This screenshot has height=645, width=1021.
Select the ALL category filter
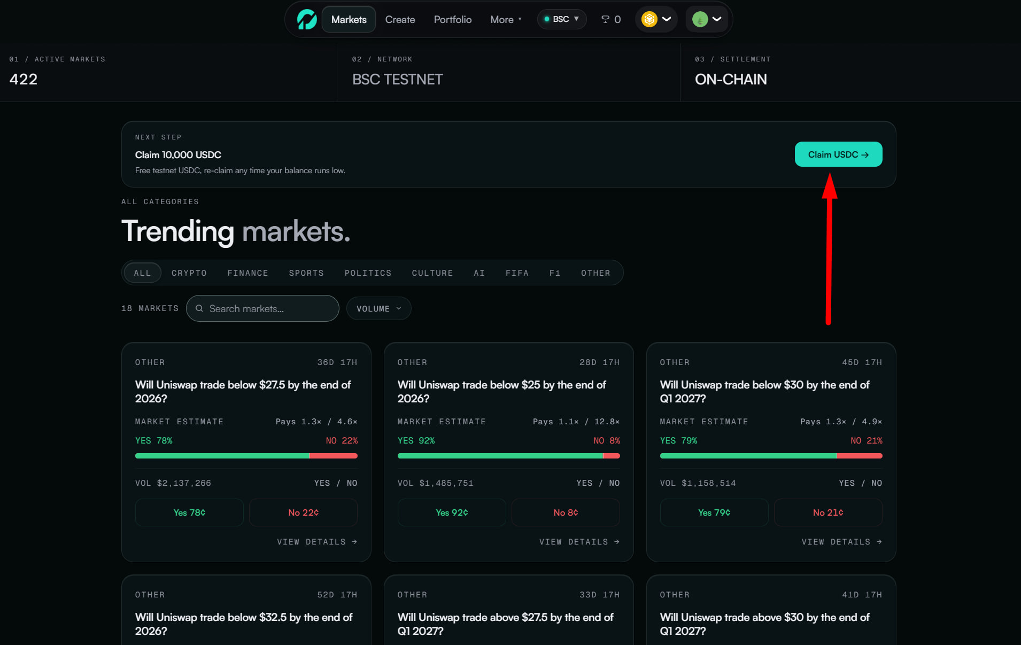(x=142, y=273)
